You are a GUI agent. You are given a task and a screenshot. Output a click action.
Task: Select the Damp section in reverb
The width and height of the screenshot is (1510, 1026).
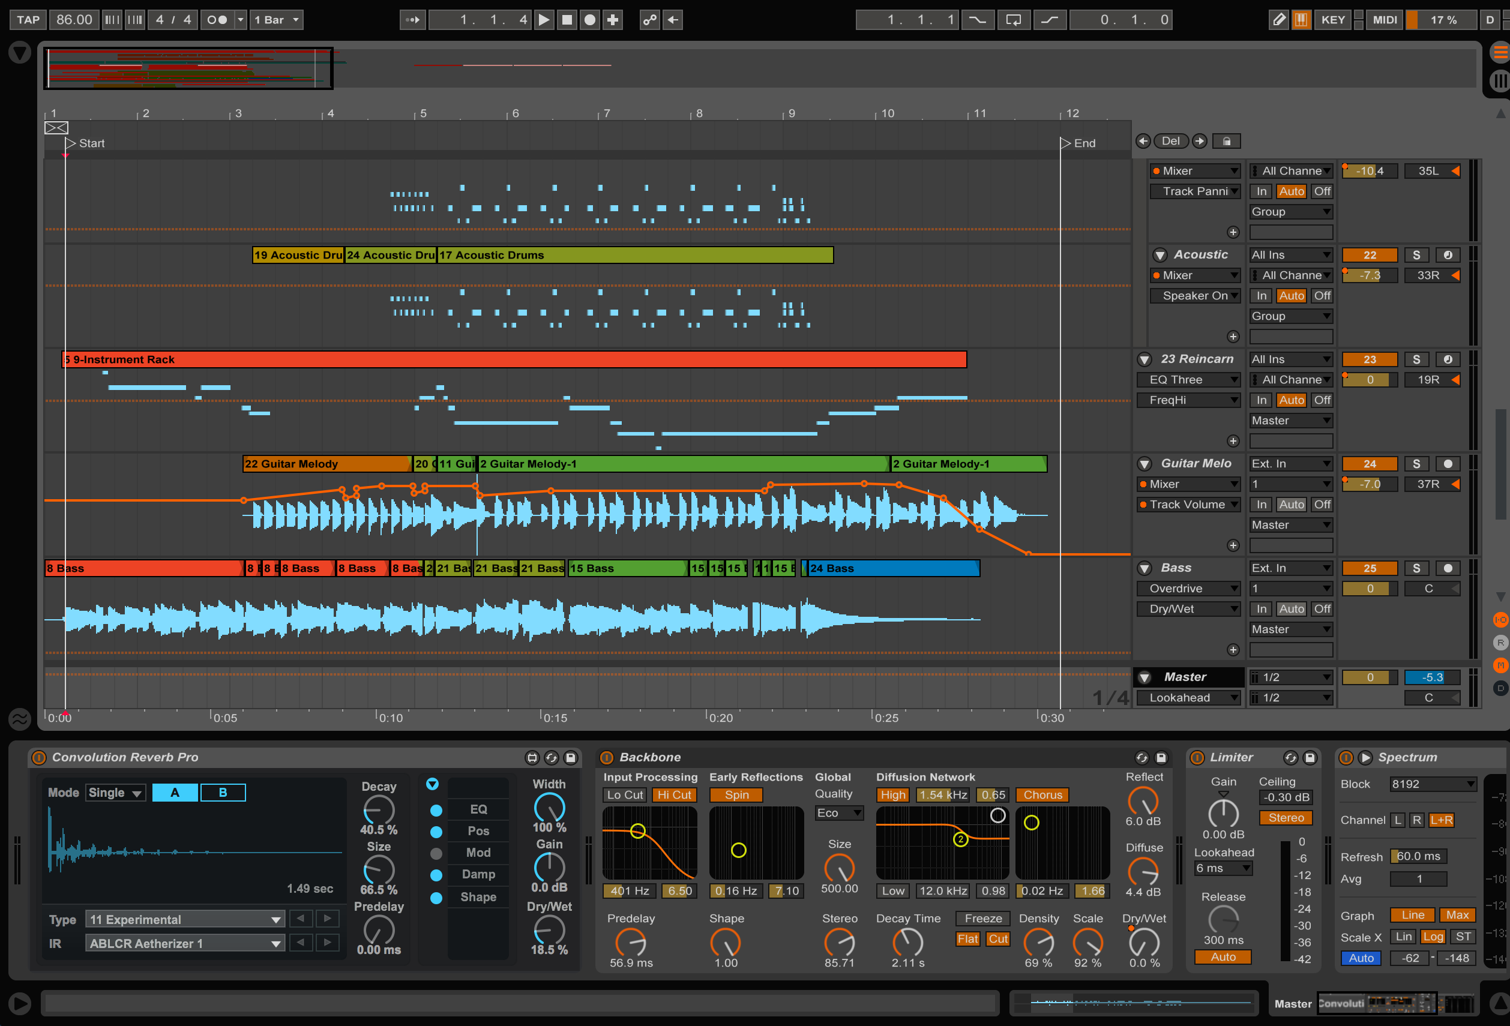coord(478,874)
